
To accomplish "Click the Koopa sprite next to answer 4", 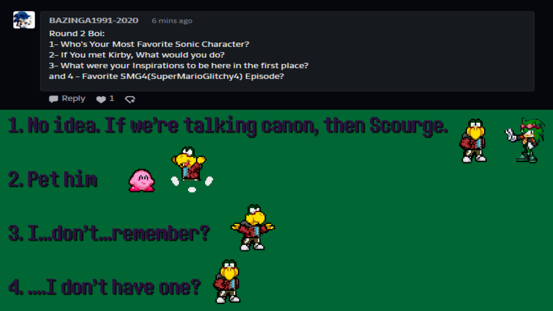I will pos(227,281).
